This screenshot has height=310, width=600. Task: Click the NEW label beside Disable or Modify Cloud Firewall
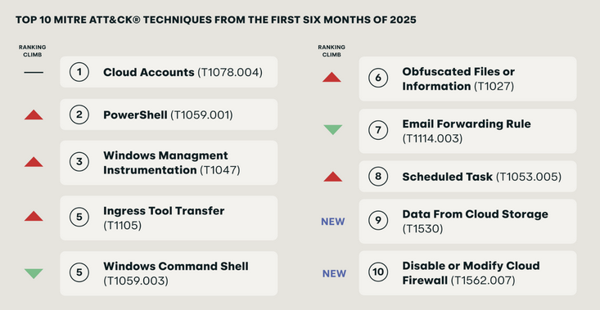pos(334,274)
